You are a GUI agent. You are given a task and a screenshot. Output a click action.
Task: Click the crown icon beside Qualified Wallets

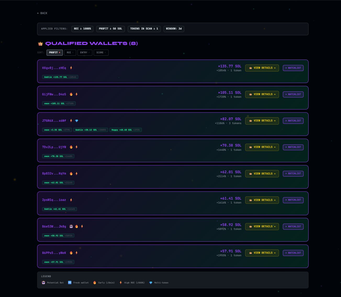(x=40, y=44)
